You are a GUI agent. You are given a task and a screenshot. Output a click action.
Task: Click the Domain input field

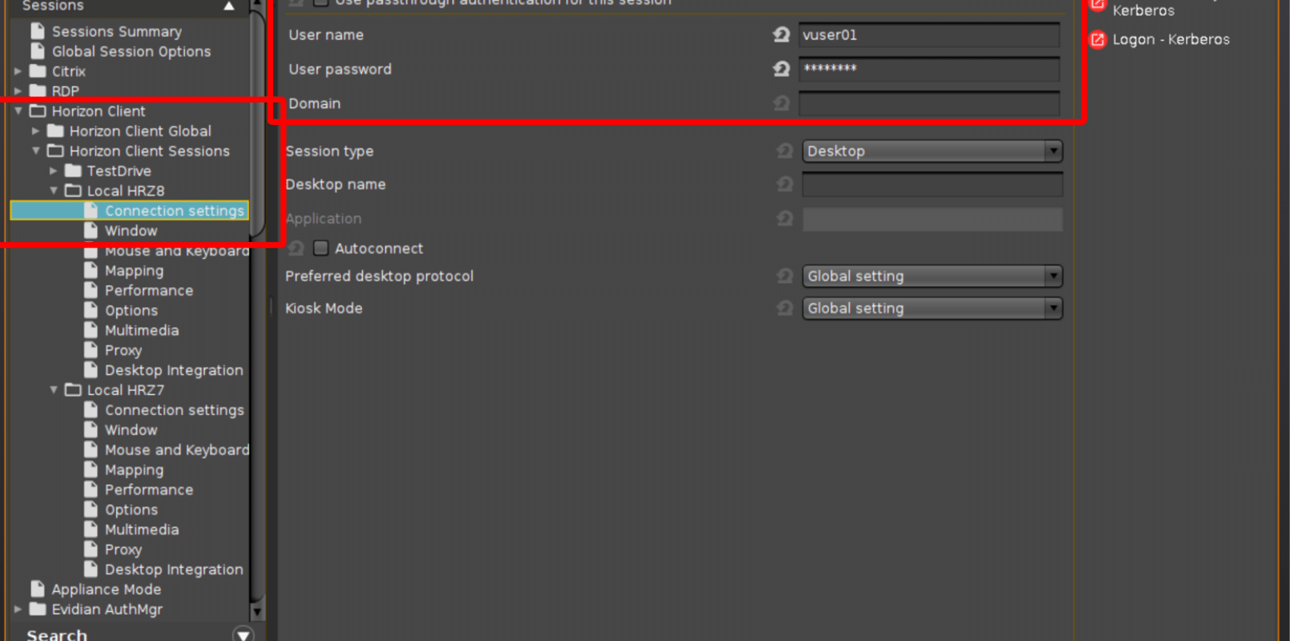[929, 103]
